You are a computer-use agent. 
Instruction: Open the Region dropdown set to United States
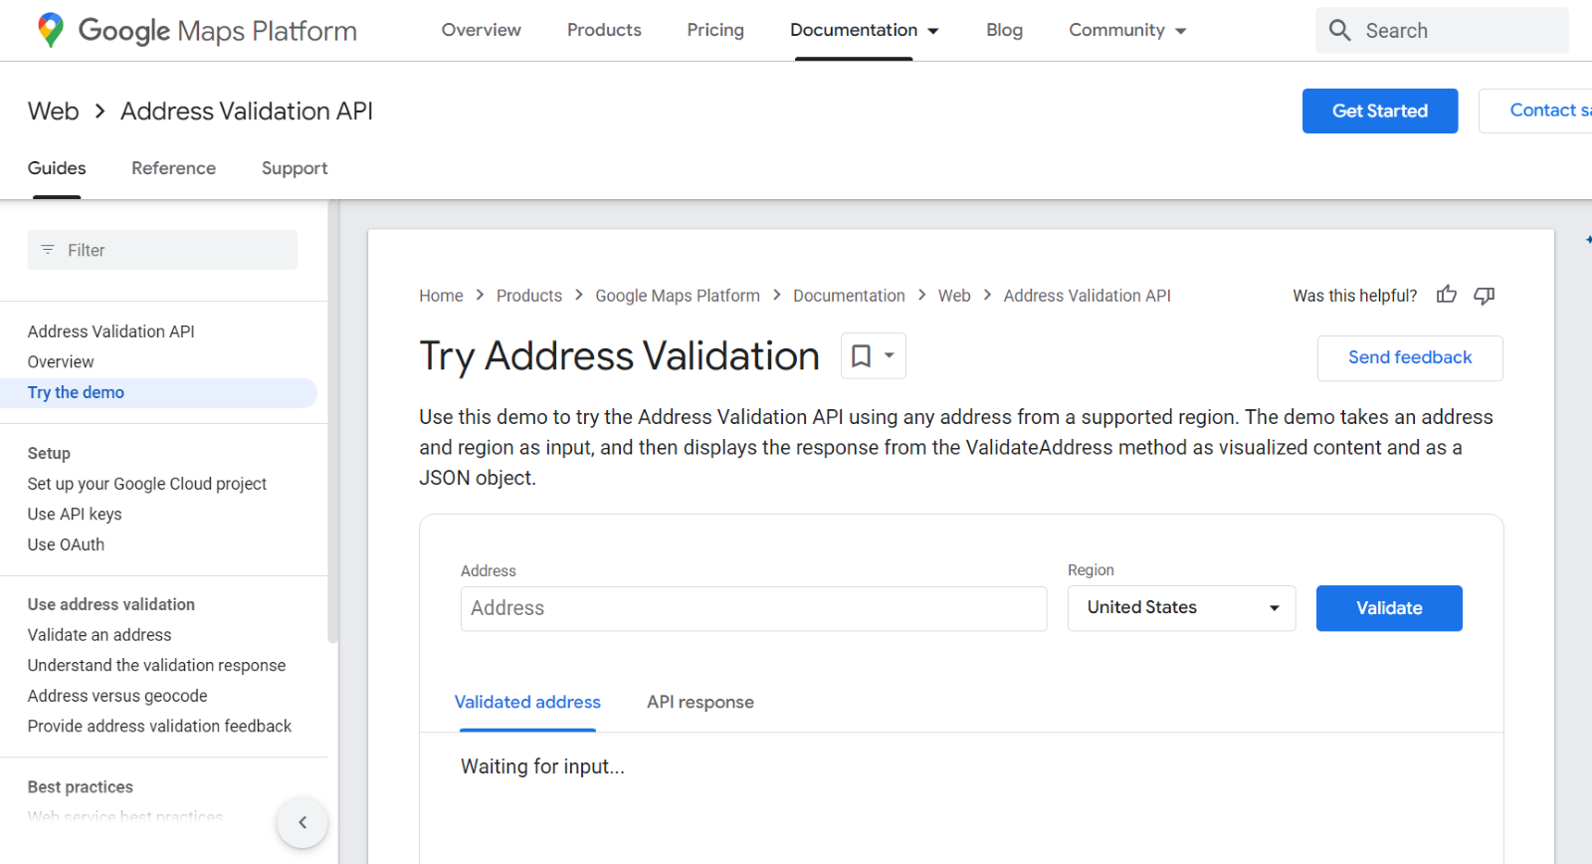coord(1182,608)
